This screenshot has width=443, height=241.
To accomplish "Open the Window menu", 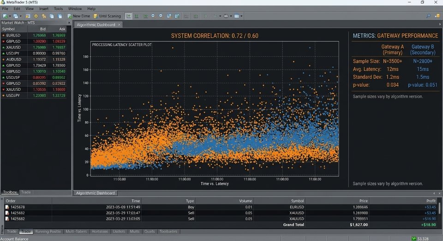I will [75, 9].
